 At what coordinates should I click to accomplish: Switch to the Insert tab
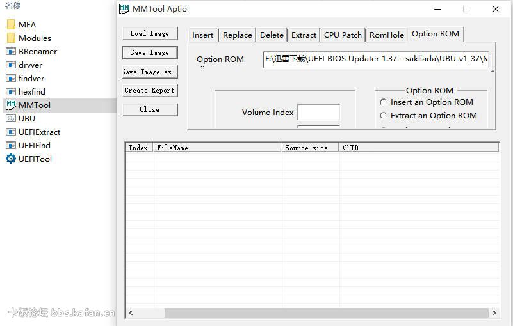tap(203, 35)
